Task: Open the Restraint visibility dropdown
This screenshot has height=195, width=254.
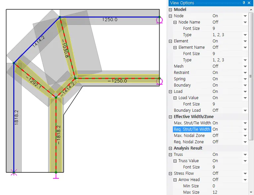Action: (x=245, y=73)
